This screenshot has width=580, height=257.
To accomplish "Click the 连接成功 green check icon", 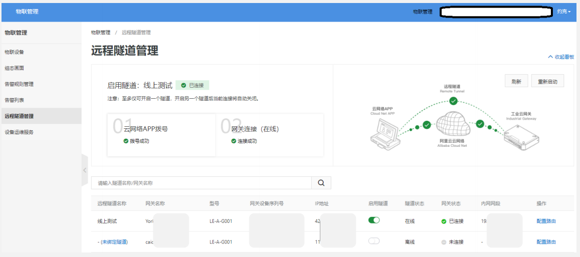I will 234,141.
